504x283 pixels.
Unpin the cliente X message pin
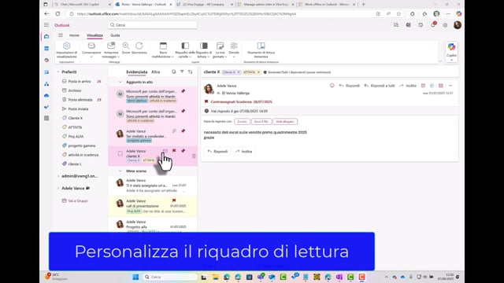[x=183, y=150]
